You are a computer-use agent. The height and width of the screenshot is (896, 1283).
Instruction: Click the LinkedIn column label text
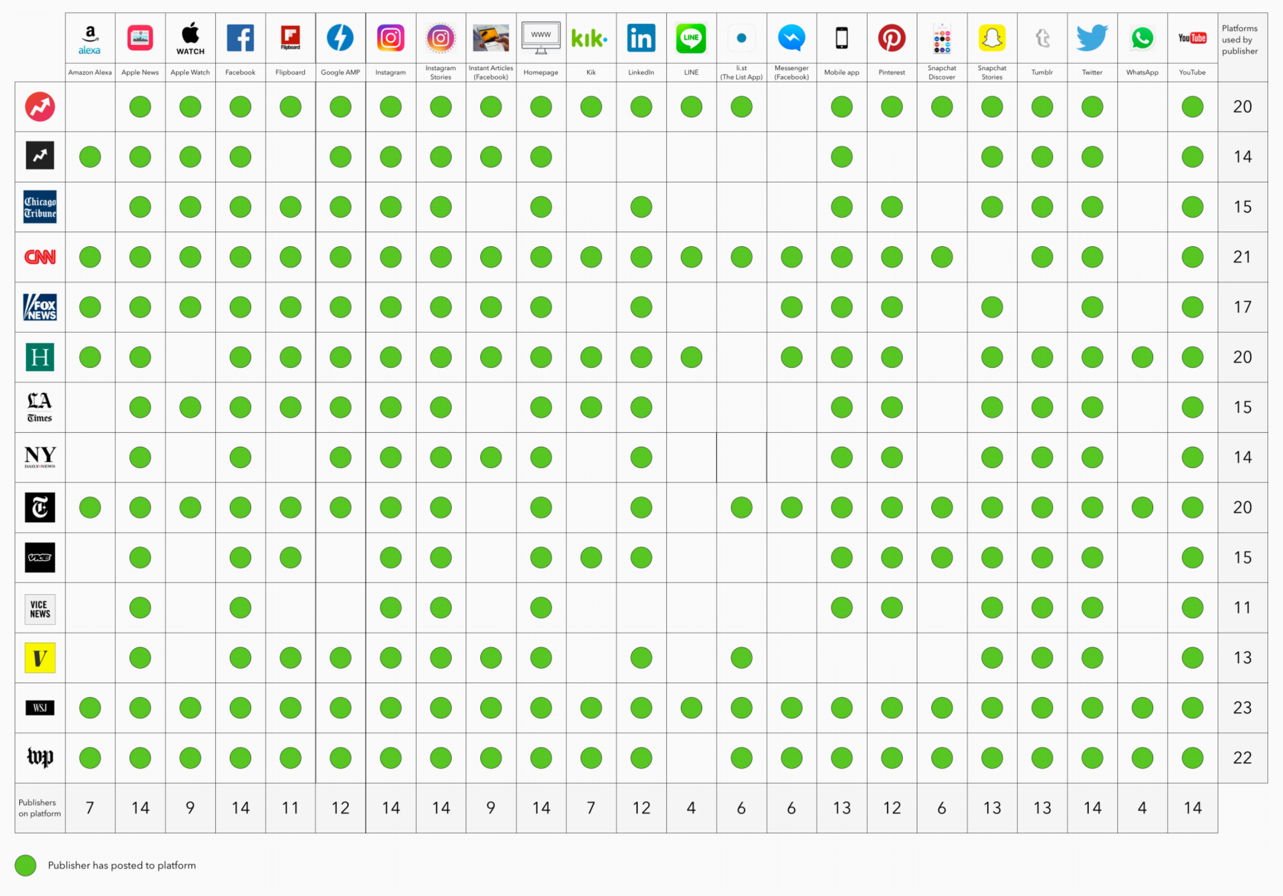coord(641,73)
